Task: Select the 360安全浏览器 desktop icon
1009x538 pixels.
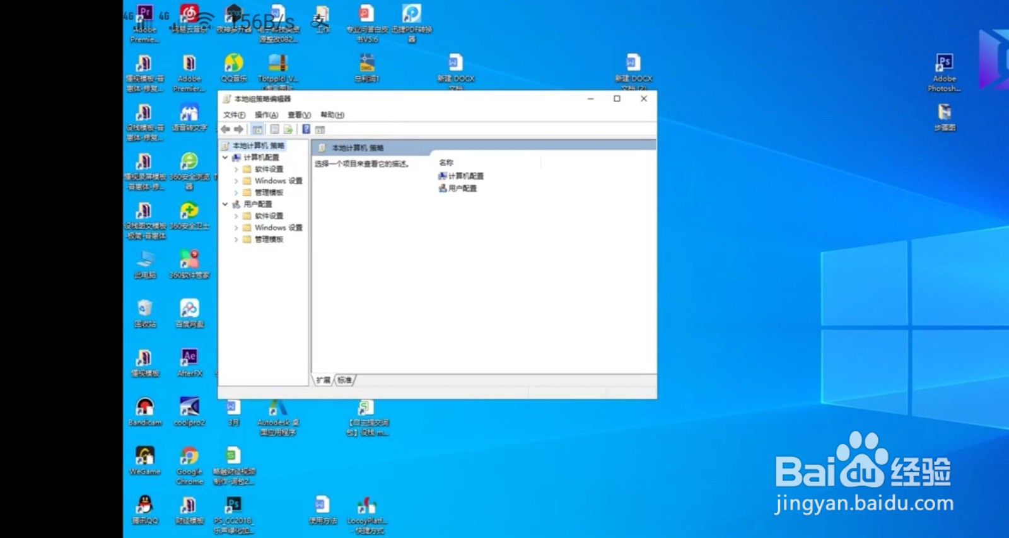Action: 189,171
